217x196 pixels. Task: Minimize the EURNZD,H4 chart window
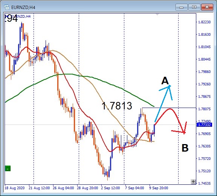point(182,7)
